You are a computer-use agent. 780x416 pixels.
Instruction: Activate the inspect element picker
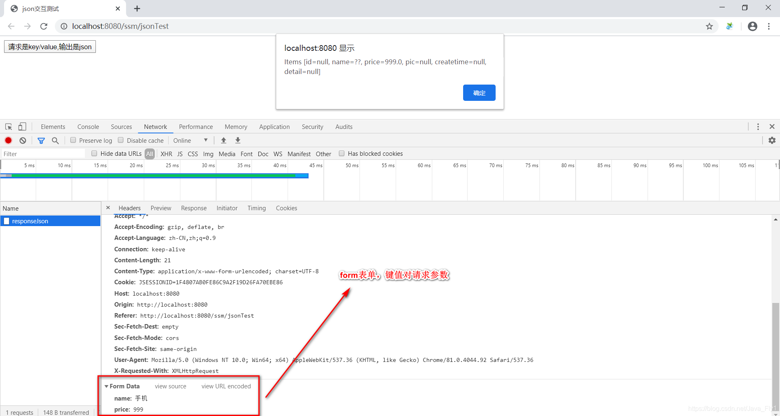(9, 127)
